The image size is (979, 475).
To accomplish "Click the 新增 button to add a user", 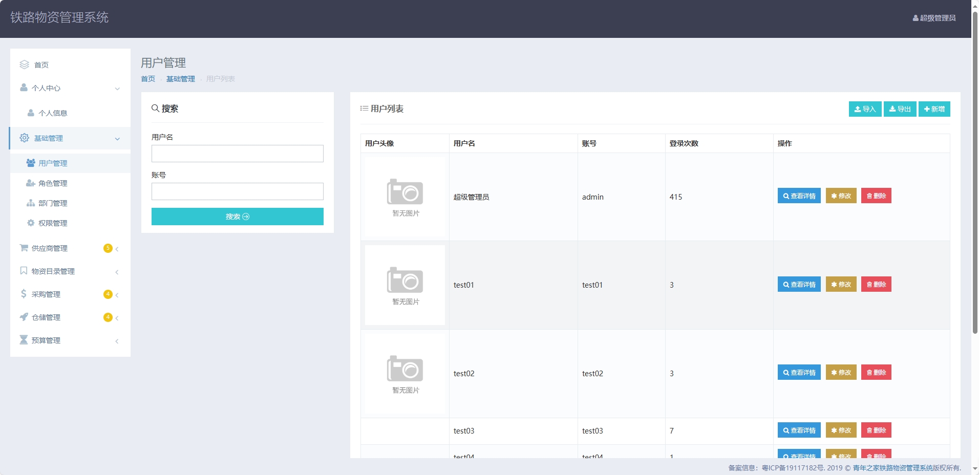I will [935, 109].
